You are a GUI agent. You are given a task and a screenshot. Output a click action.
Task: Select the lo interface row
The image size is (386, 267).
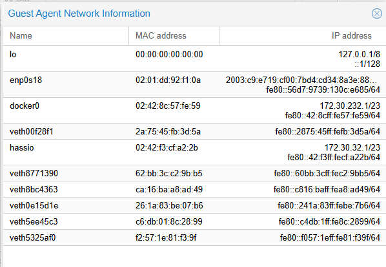tap(194, 59)
